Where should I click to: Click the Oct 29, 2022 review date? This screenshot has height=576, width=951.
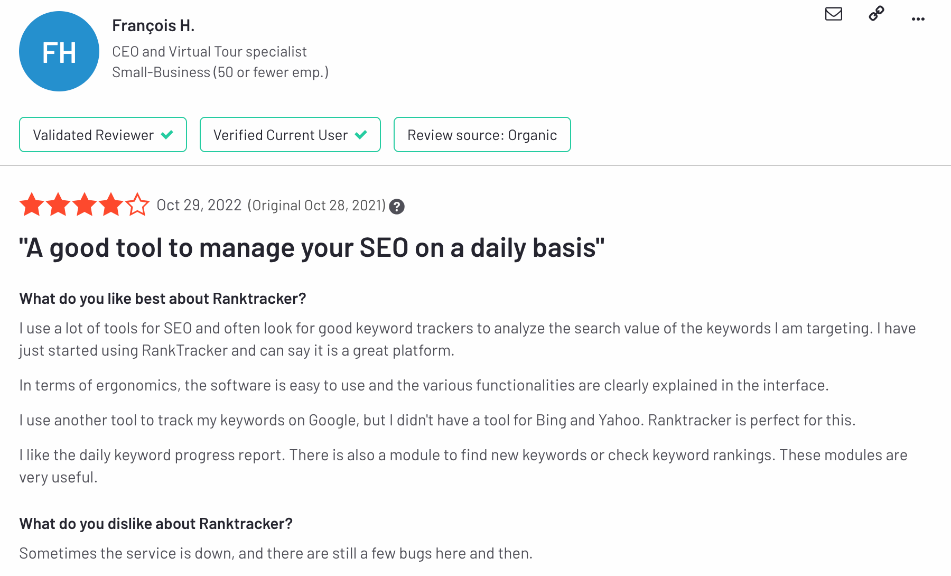pos(199,205)
